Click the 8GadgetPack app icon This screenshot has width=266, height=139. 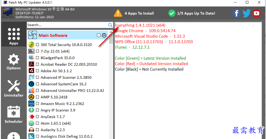31,58
